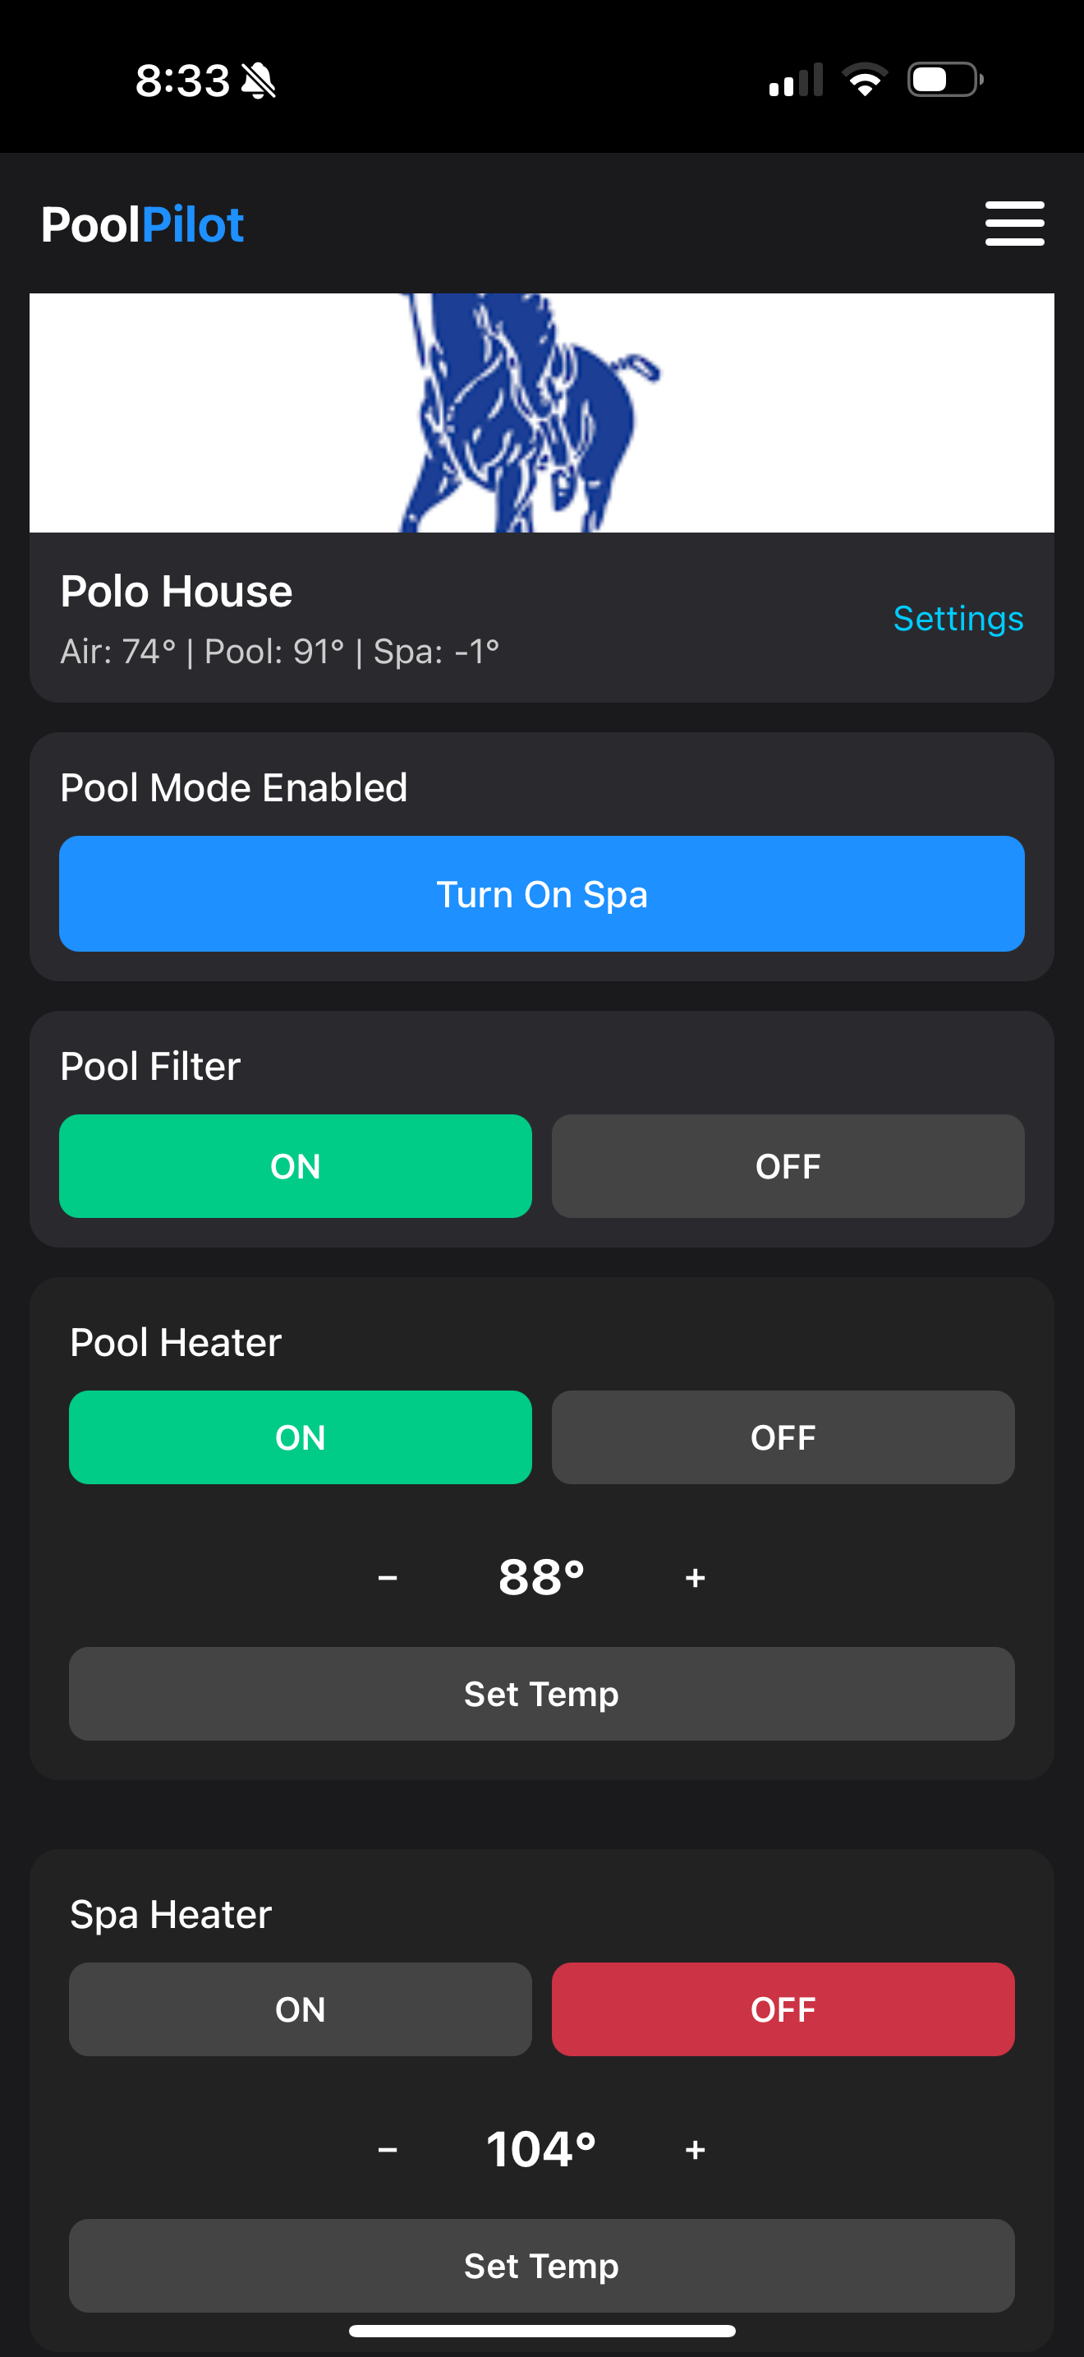Tap the PoolPilot logo
1084x2357 pixels.
(x=143, y=224)
